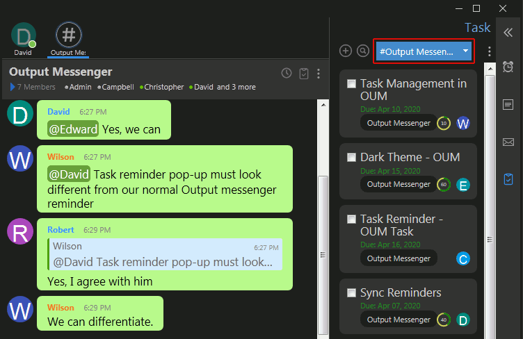Click the 60 percent progress ring on Dark Theme

point(444,185)
